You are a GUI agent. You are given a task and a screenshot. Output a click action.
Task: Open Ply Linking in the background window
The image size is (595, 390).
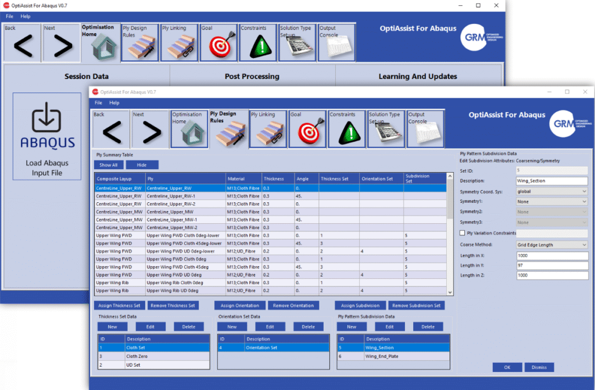(179, 43)
